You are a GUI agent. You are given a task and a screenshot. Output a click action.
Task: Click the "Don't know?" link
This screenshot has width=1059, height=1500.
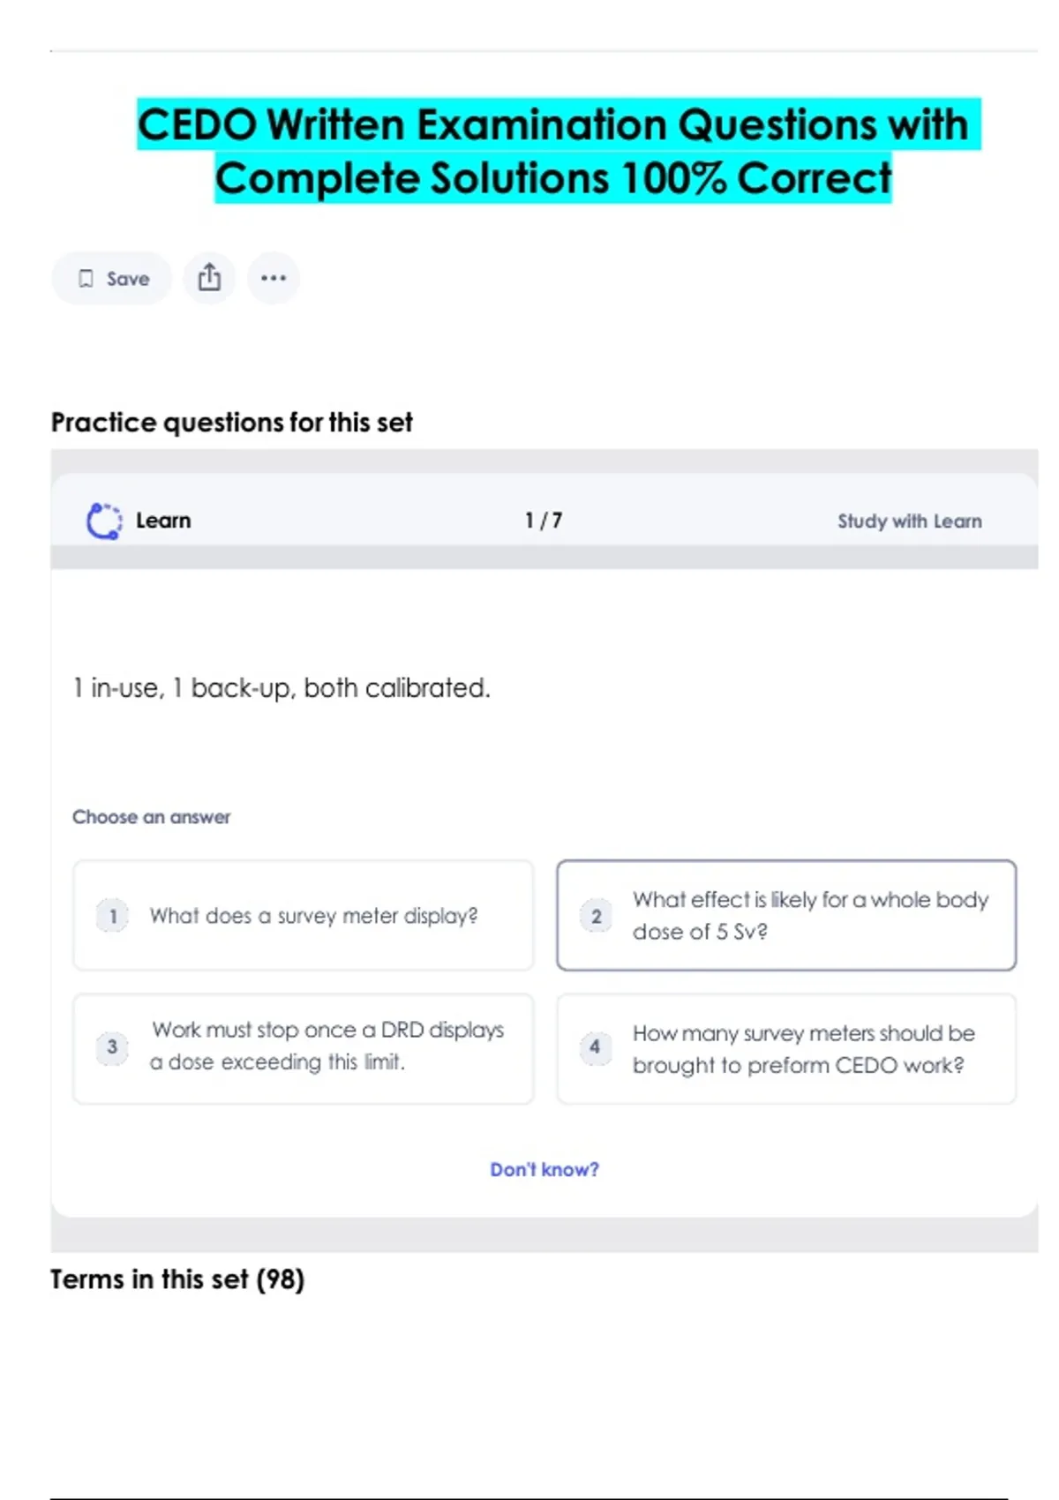click(x=545, y=1169)
